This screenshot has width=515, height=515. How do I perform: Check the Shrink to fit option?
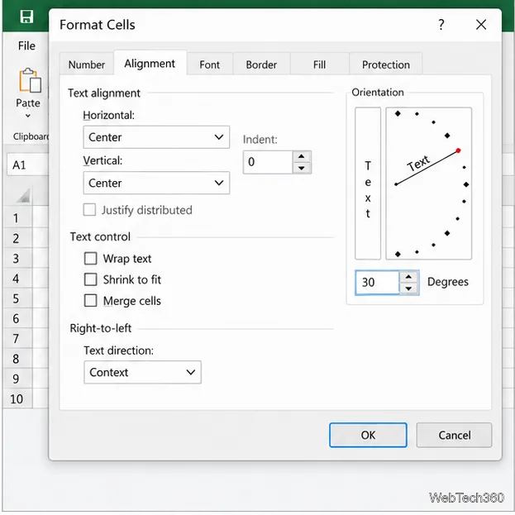click(91, 279)
